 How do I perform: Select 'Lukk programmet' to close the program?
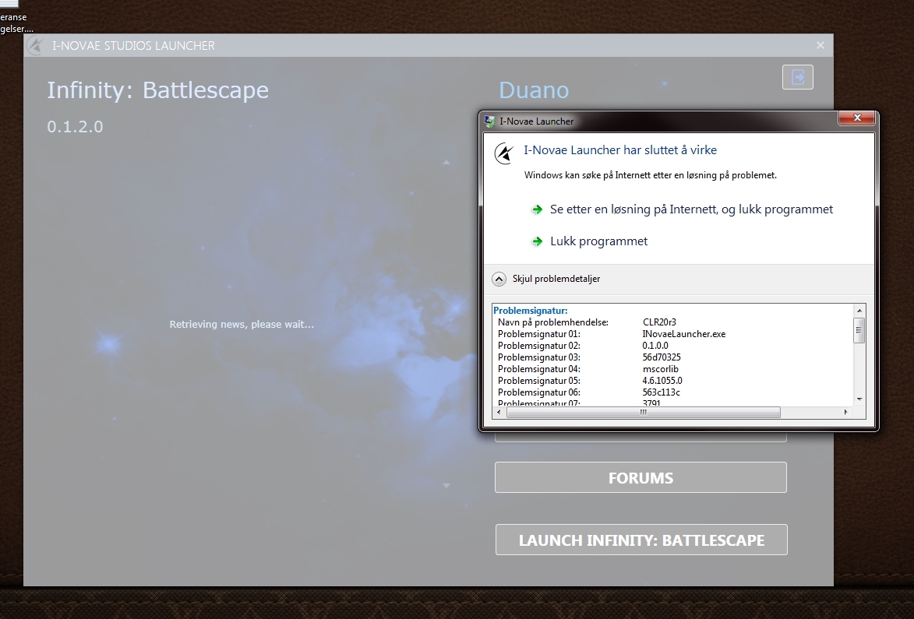[598, 241]
